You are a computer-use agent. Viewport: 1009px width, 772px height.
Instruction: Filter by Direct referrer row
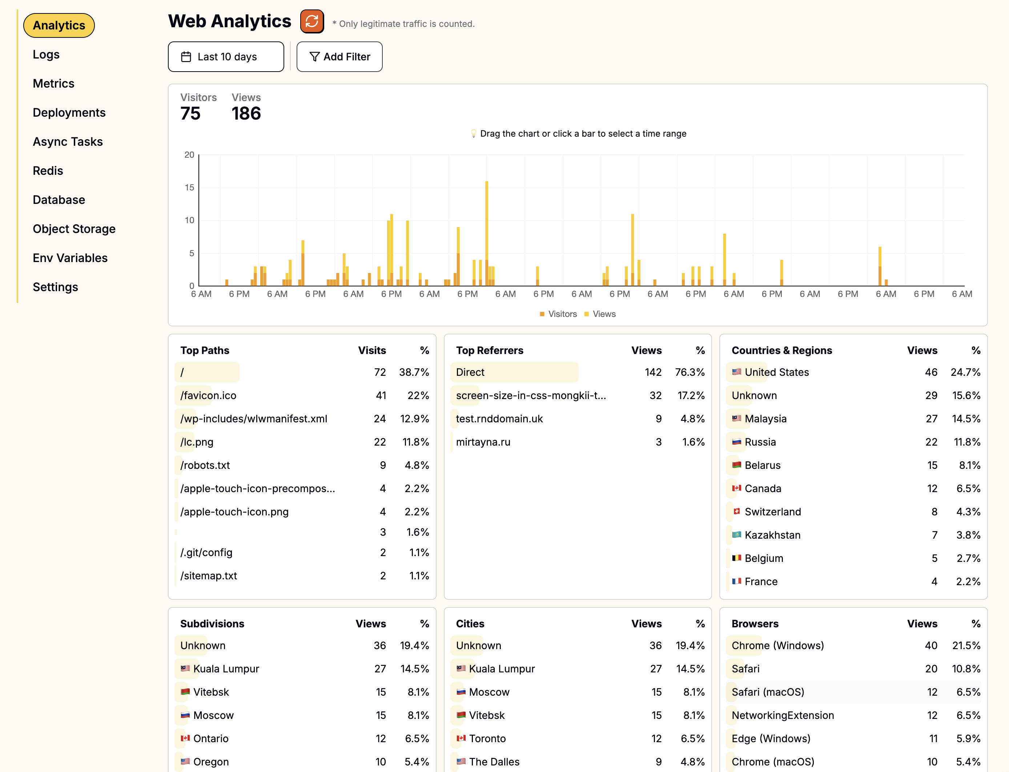pyautogui.click(x=578, y=372)
